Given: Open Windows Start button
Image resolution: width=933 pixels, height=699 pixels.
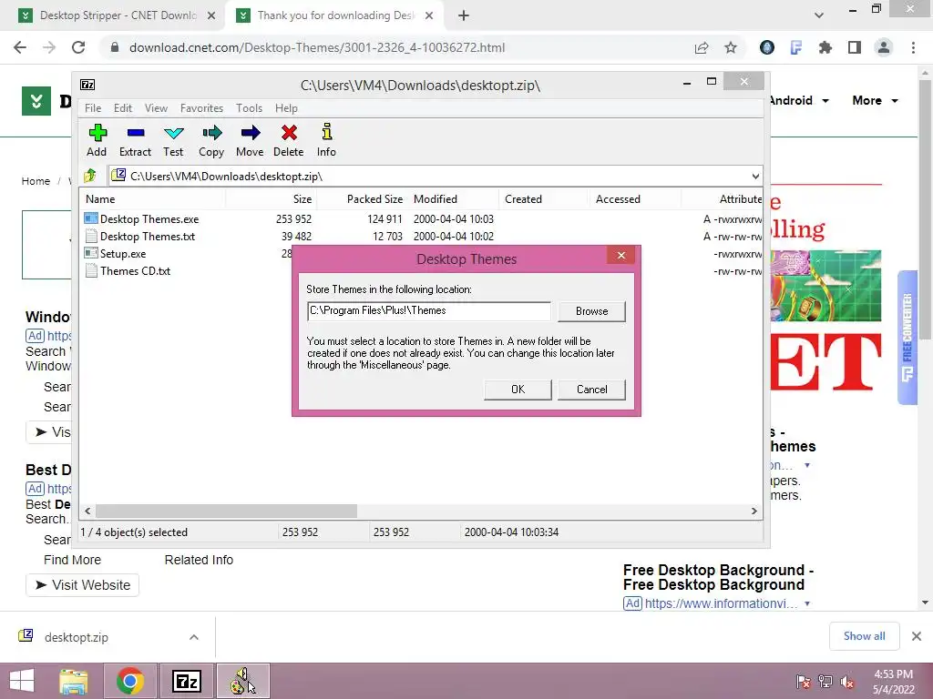Looking at the screenshot, I should [x=22, y=681].
